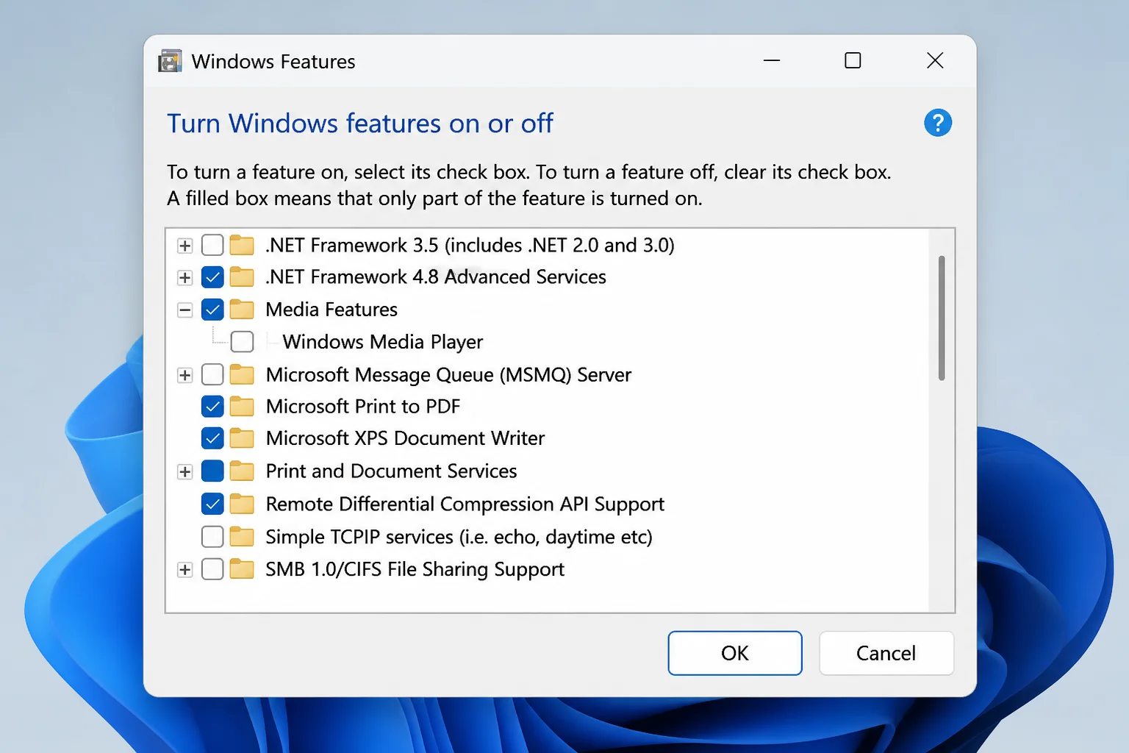Viewport: 1129px width, 753px height.
Task: Select 'Microsoft Message Queue (MSMQ) Server' label
Action: click(448, 375)
